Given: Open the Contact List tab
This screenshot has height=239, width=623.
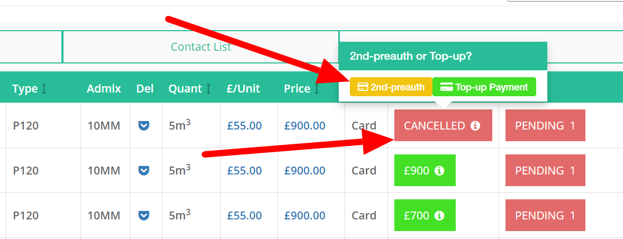Looking at the screenshot, I should coord(201,47).
